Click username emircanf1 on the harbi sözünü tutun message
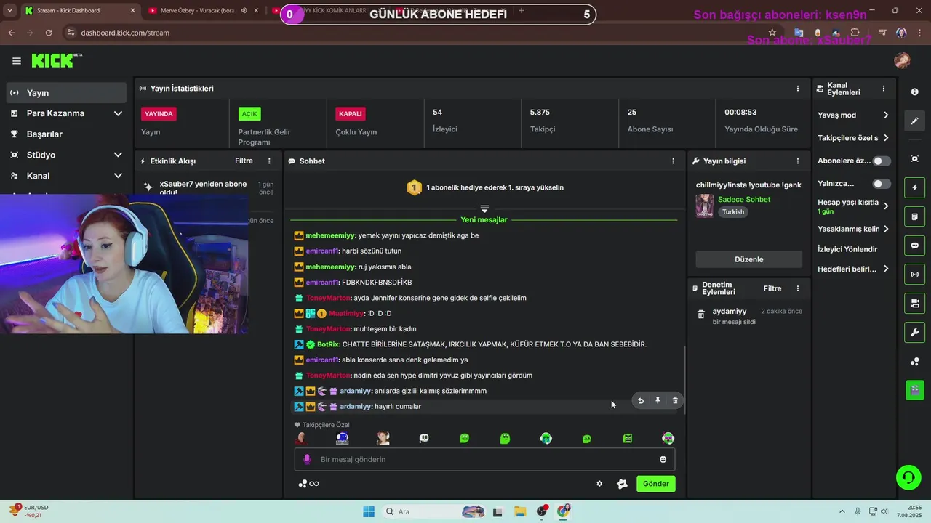The height and width of the screenshot is (523, 931). pos(321,251)
